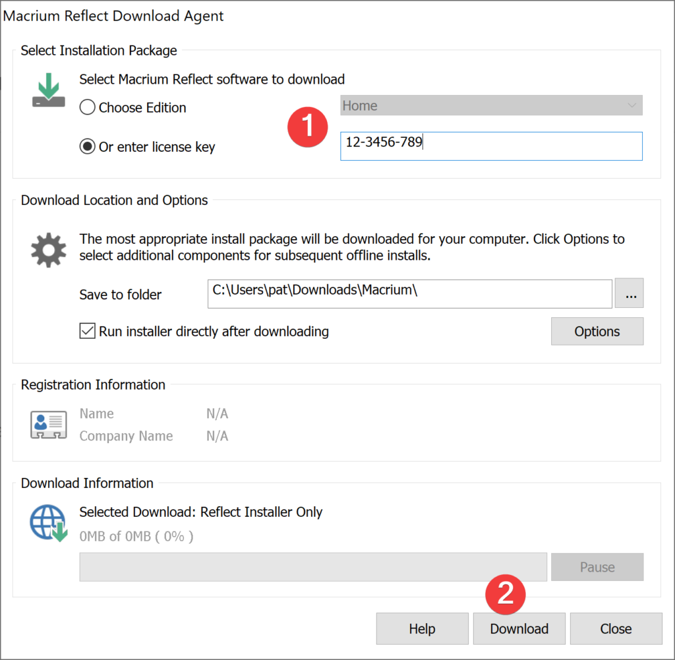This screenshot has width=675, height=660.
Task: Click the gear icon in Download Location
Action: click(x=49, y=251)
